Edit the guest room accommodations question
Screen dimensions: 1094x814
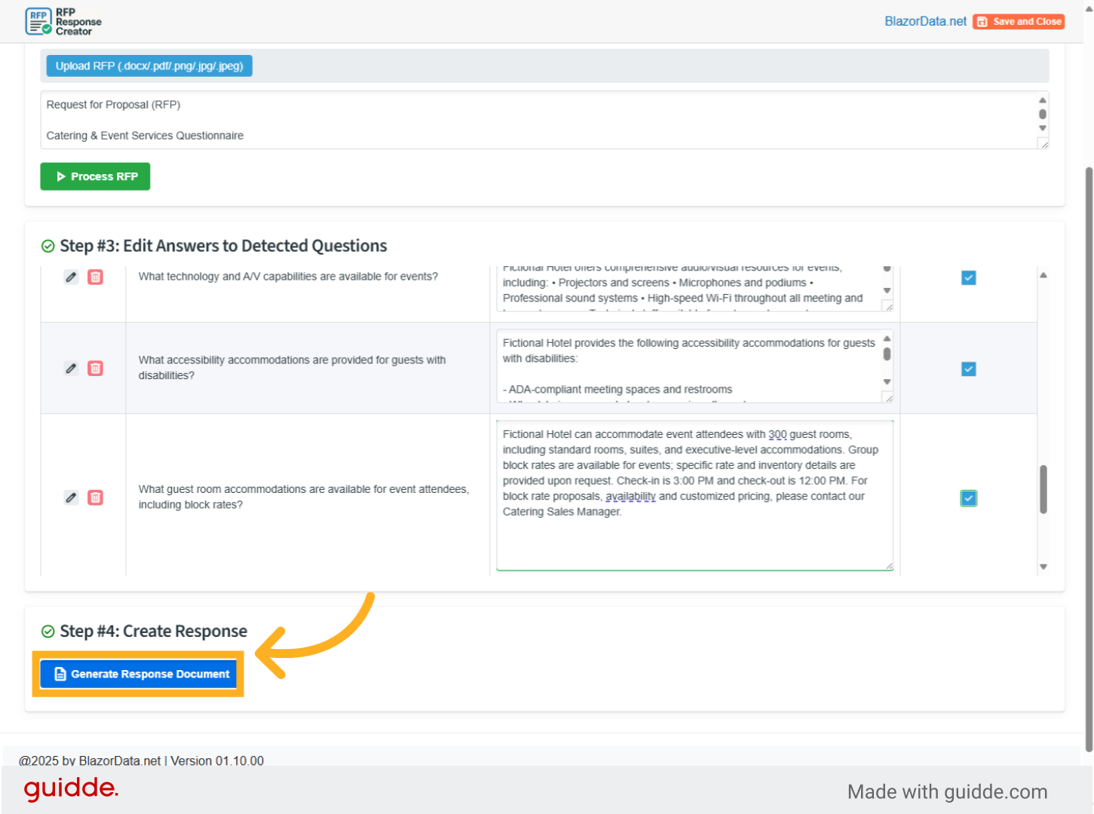point(71,497)
